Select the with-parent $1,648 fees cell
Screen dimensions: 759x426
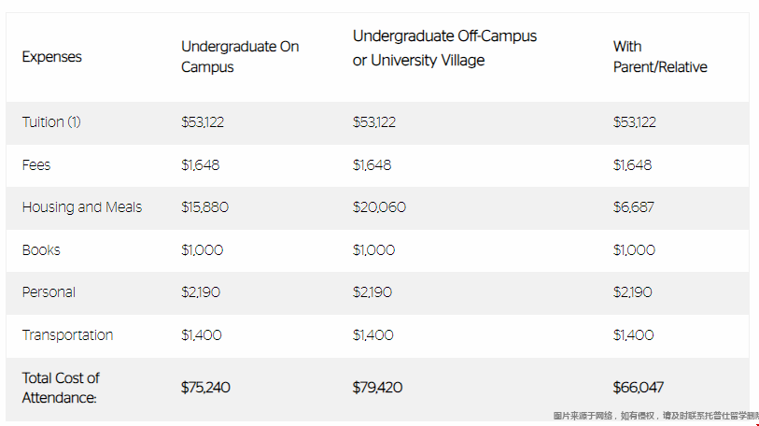click(632, 164)
